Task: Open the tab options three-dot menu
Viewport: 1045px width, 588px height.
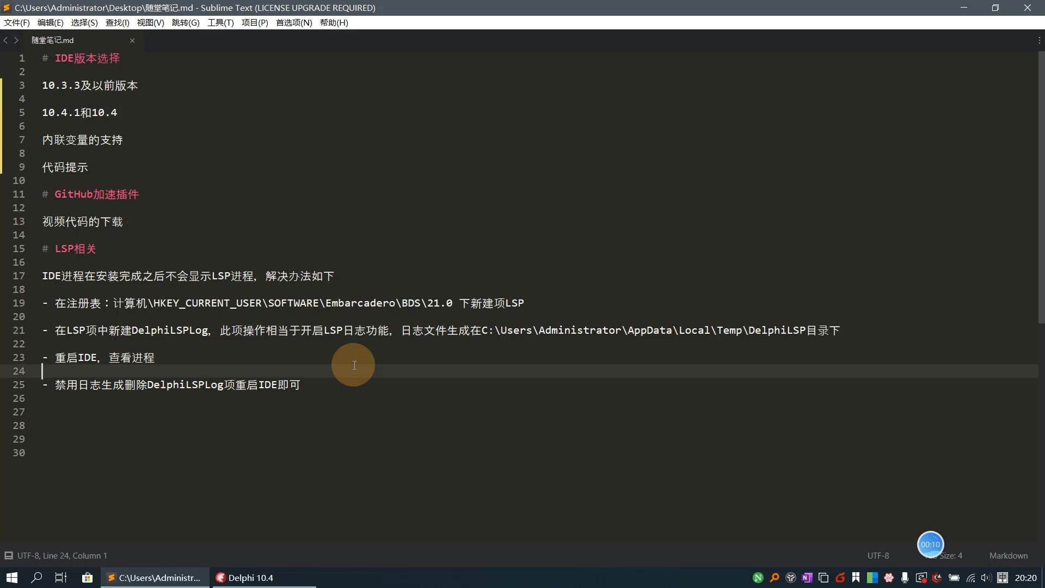Action: (1039, 40)
